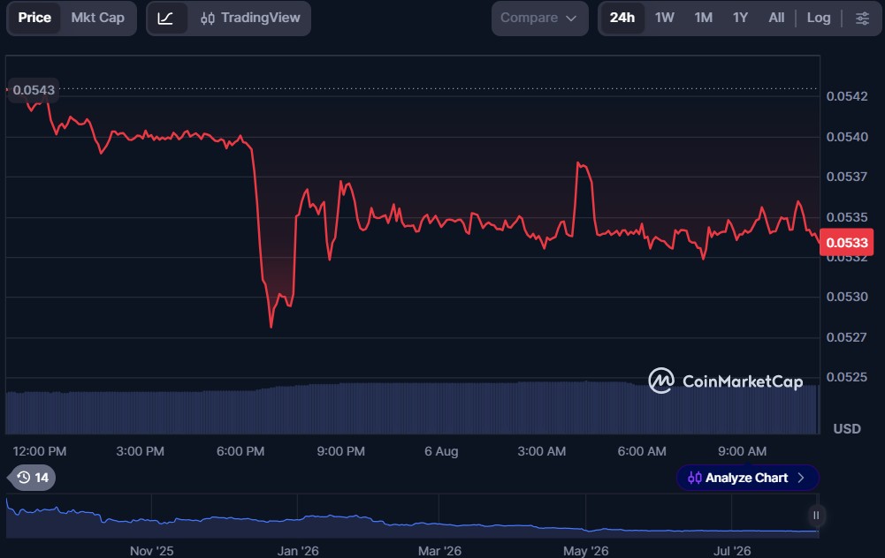Viewport: 885px width, 558px height.
Task: Open chart settings sliders icon
Action: 862,18
